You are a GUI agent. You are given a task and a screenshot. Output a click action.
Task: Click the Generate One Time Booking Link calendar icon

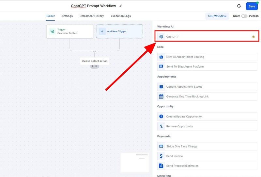tap(161, 96)
